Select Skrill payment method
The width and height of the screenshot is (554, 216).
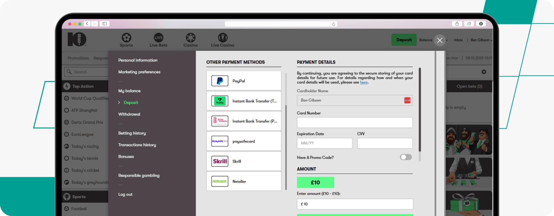click(244, 161)
